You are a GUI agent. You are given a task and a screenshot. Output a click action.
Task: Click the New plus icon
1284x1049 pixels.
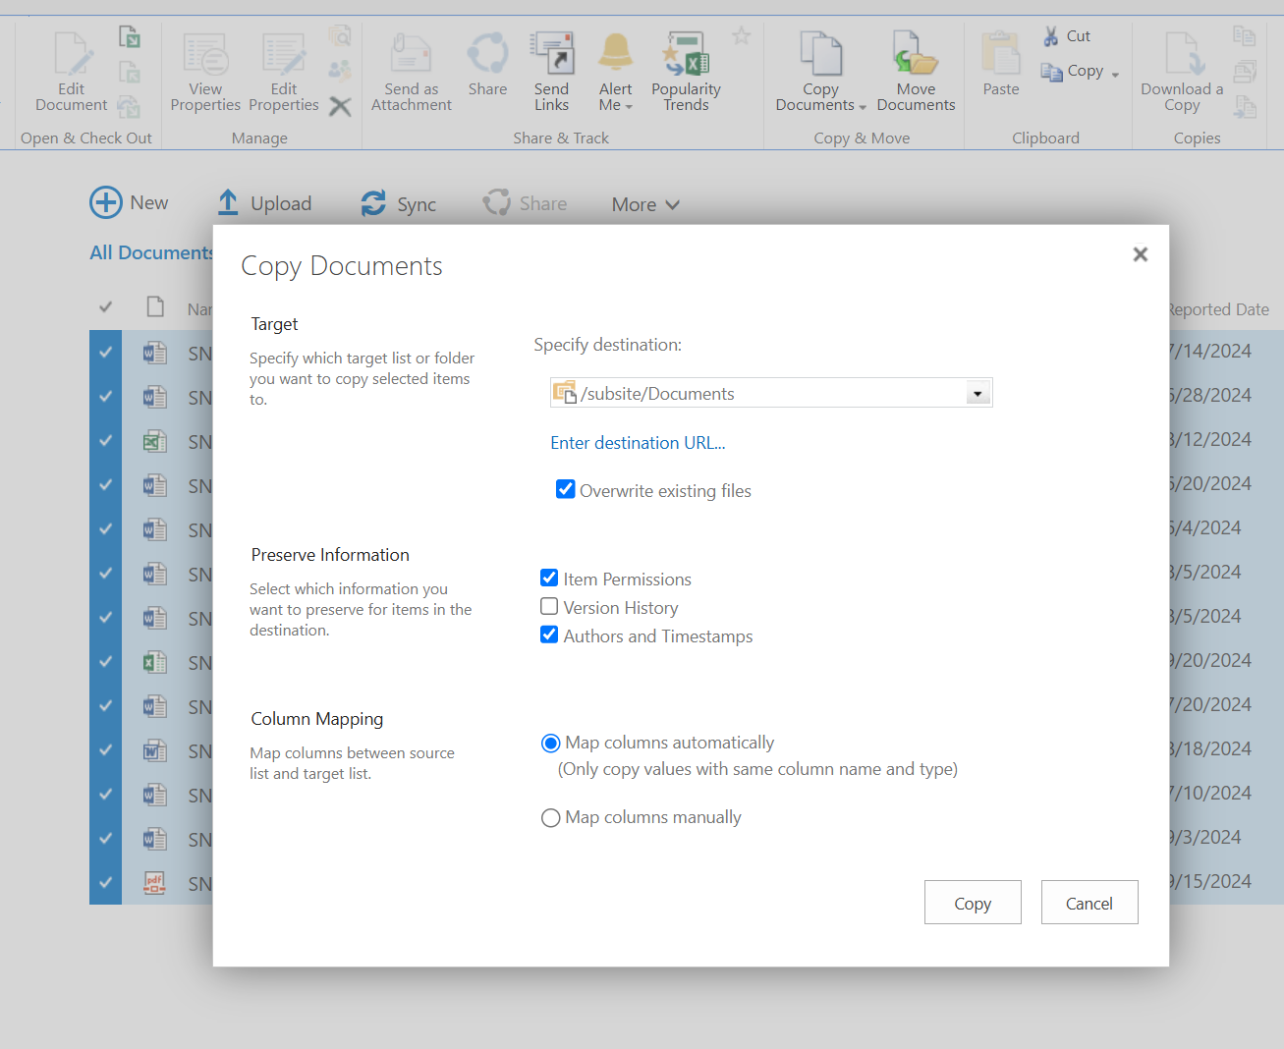point(106,202)
